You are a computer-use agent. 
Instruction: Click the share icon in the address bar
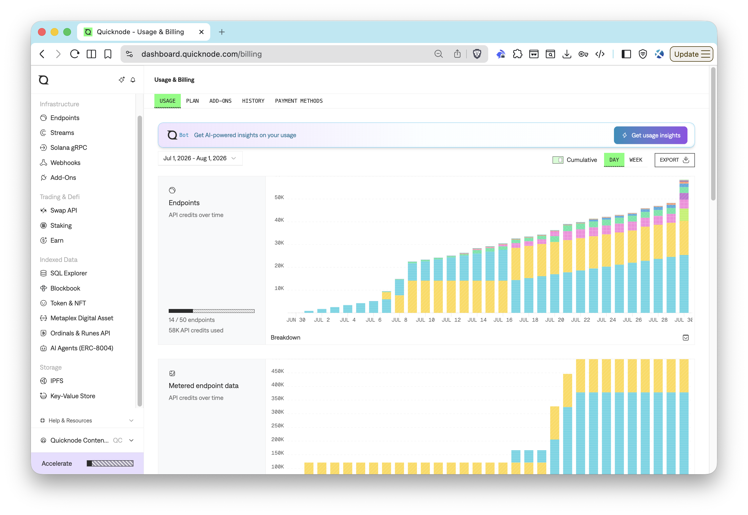pyautogui.click(x=457, y=54)
